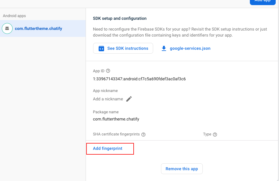Click Add fingerprint
The width and height of the screenshot is (279, 181).
[108, 149]
